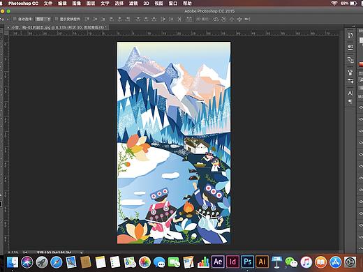Viewport: 363px width, 272px height.
Task: Hide the topmost layer via eye icon
Action: [360, 107]
